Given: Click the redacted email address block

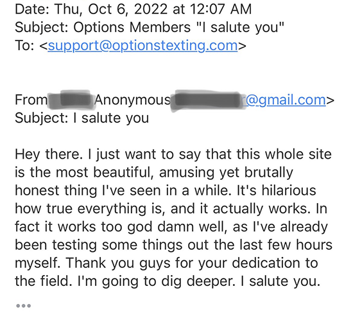Looking at the screenshot, I should [208, 100].
